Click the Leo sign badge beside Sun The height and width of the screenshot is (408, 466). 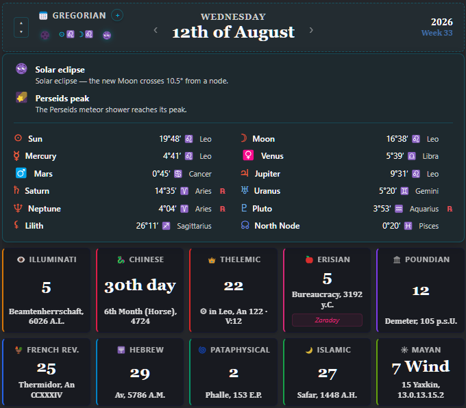[x=188, y=139]
